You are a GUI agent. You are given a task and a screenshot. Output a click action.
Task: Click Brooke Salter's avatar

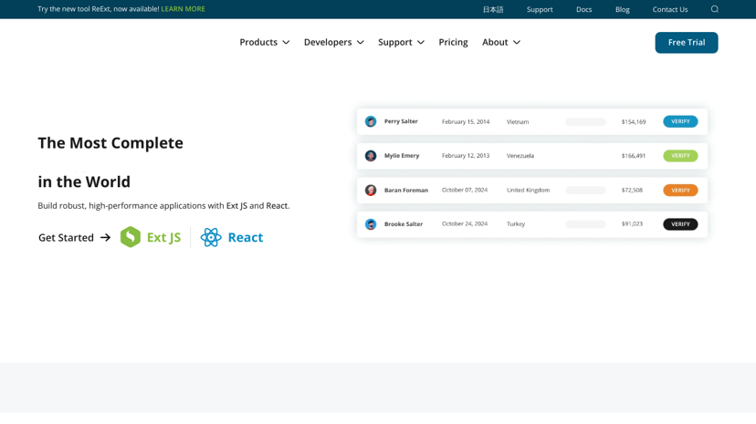pyautogui.click(x=371, y=223)
